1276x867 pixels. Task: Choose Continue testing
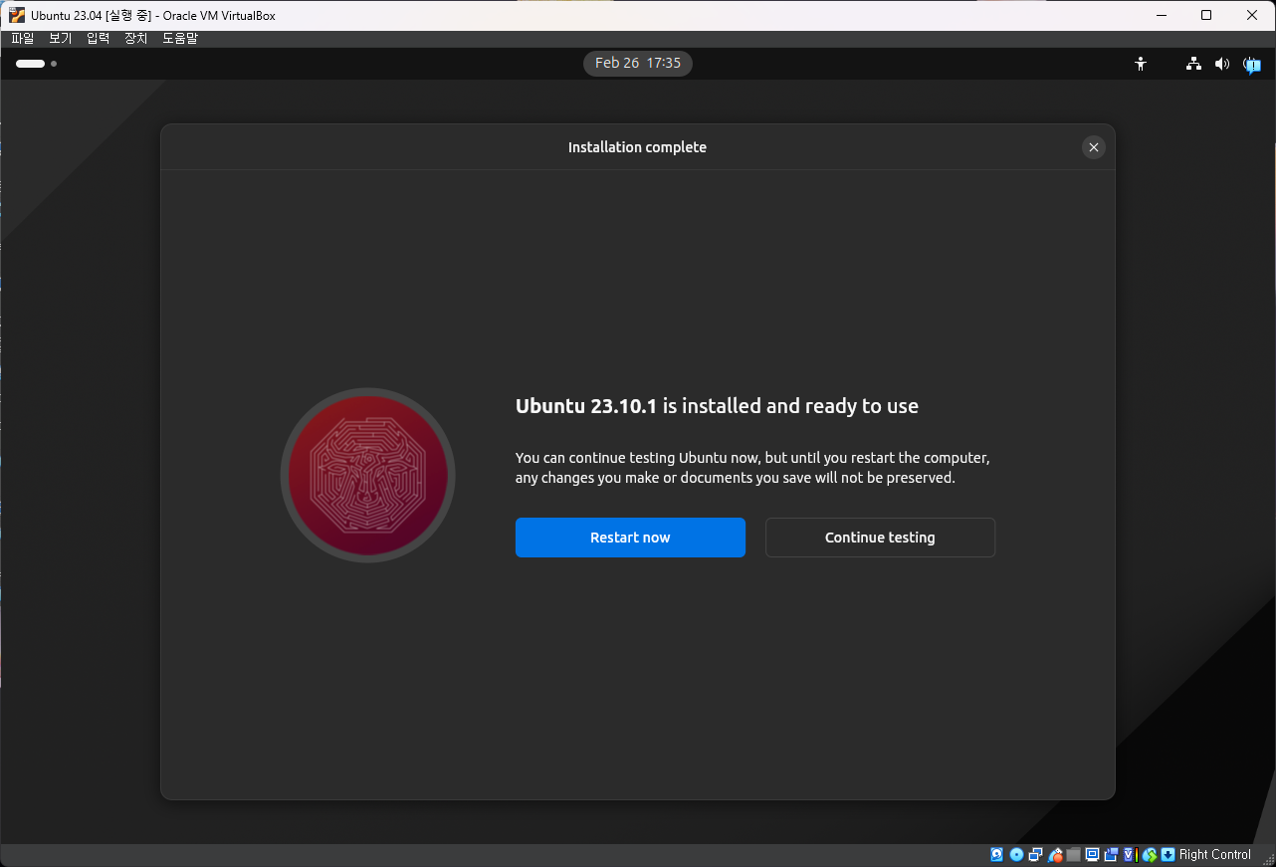(880, 538)
